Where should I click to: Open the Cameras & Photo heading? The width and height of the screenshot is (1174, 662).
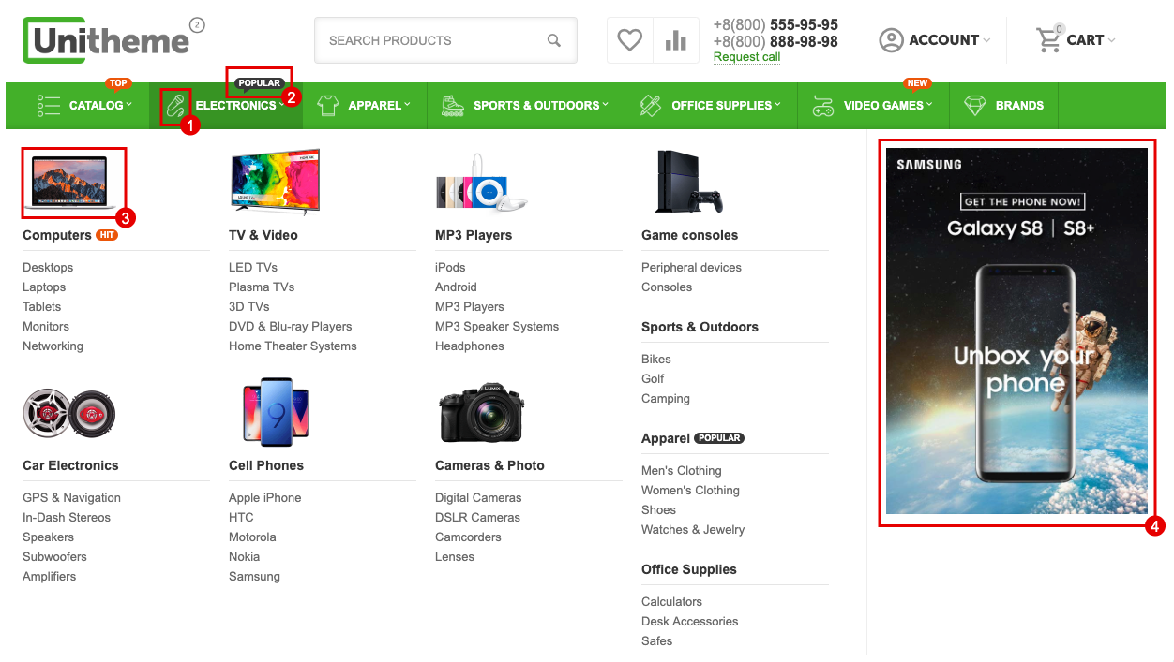coord(489,465)
